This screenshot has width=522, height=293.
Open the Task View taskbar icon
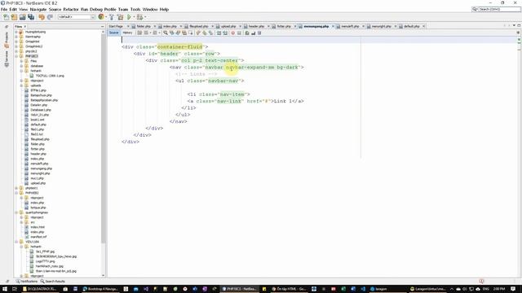tap(15, 289)
